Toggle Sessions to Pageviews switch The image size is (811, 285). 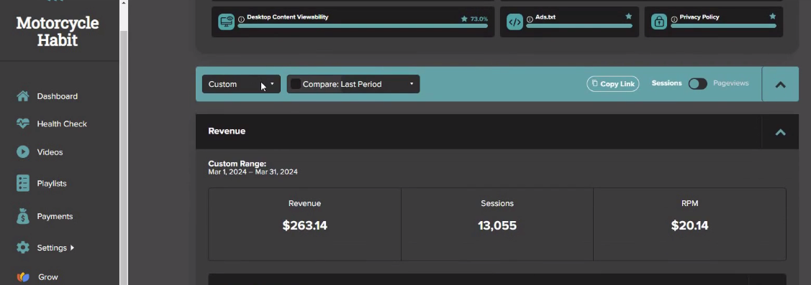(x=697, y=84)
